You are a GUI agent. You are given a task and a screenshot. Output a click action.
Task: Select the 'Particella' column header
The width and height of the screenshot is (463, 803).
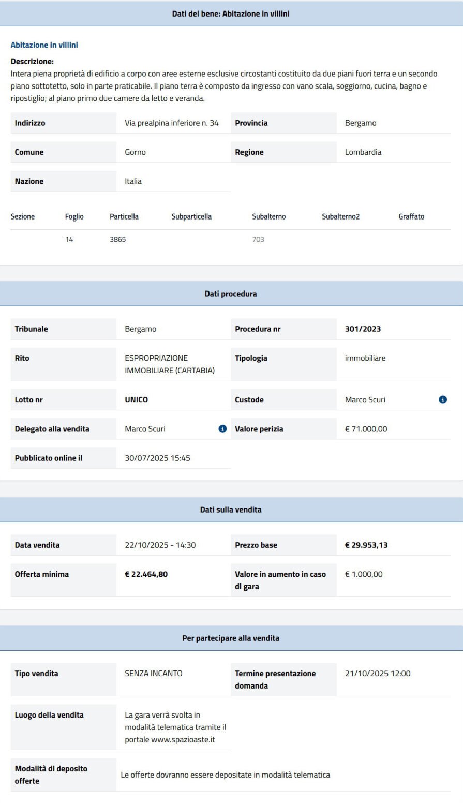pyautogui.click(x=124, y=217)
